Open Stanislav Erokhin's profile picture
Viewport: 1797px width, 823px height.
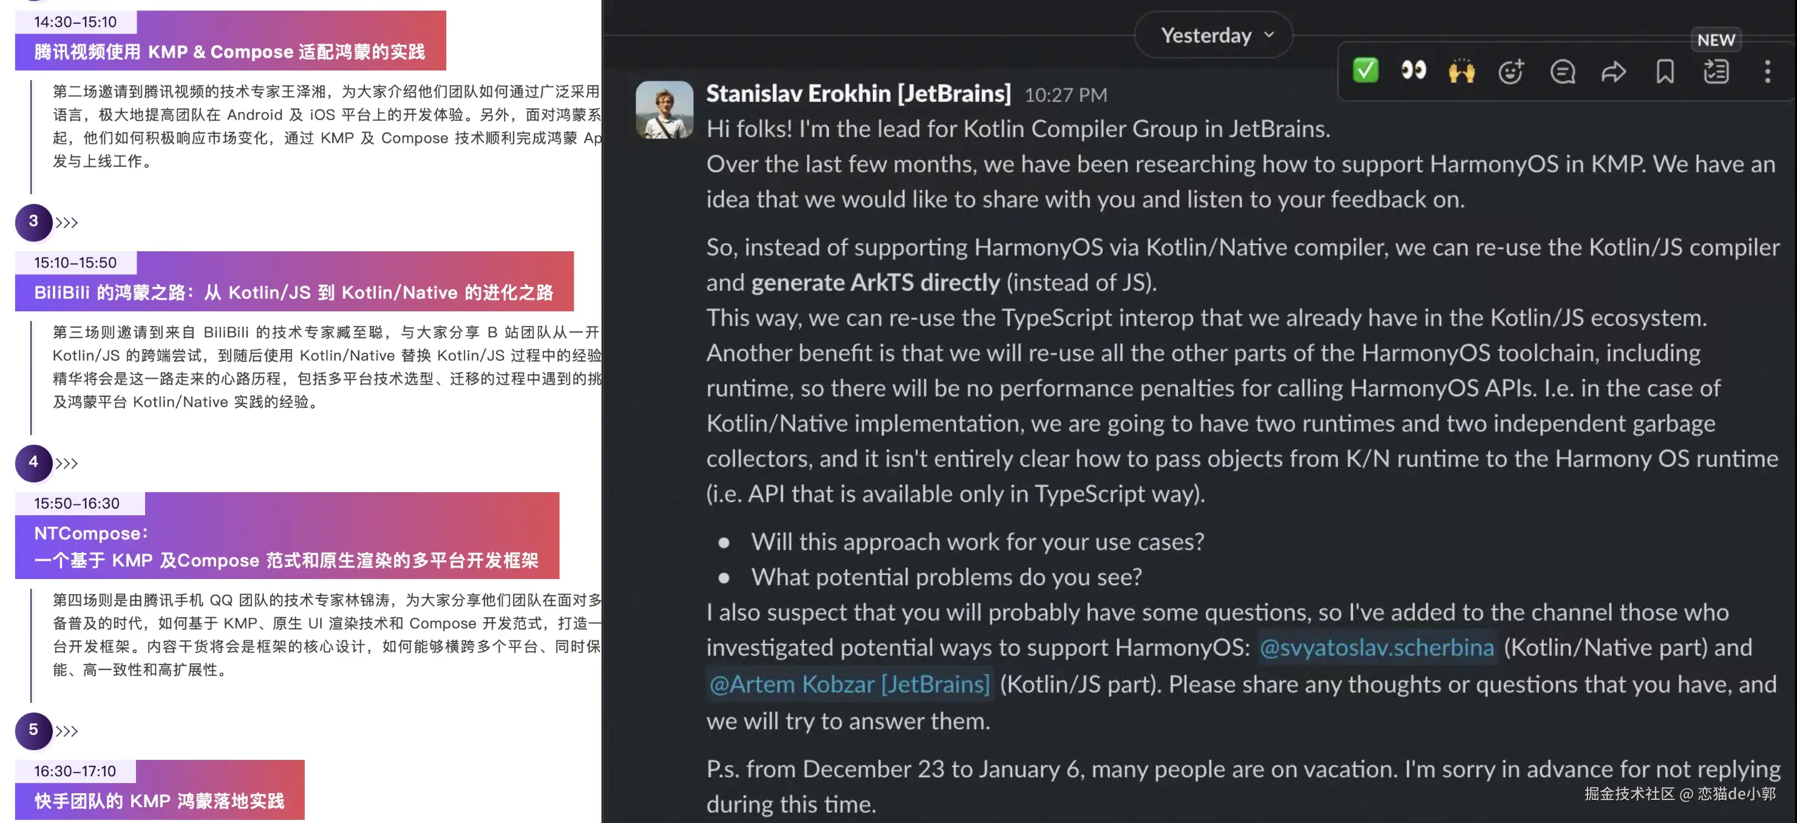664,109
